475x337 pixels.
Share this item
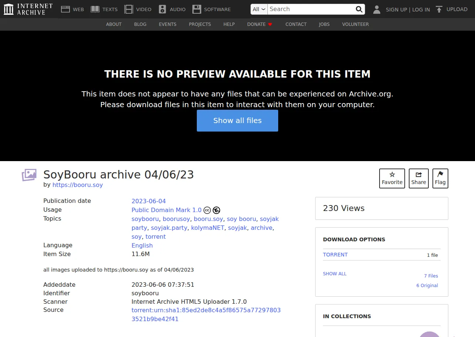point(419,178)
